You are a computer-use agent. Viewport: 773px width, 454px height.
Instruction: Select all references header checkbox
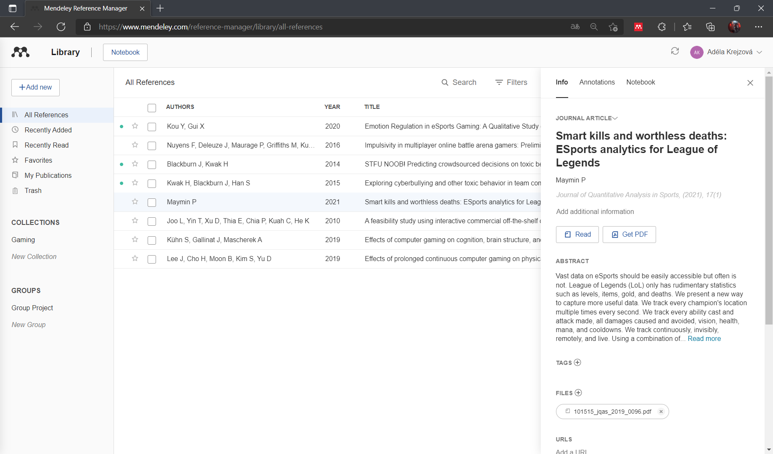click(x=152, y=108)
